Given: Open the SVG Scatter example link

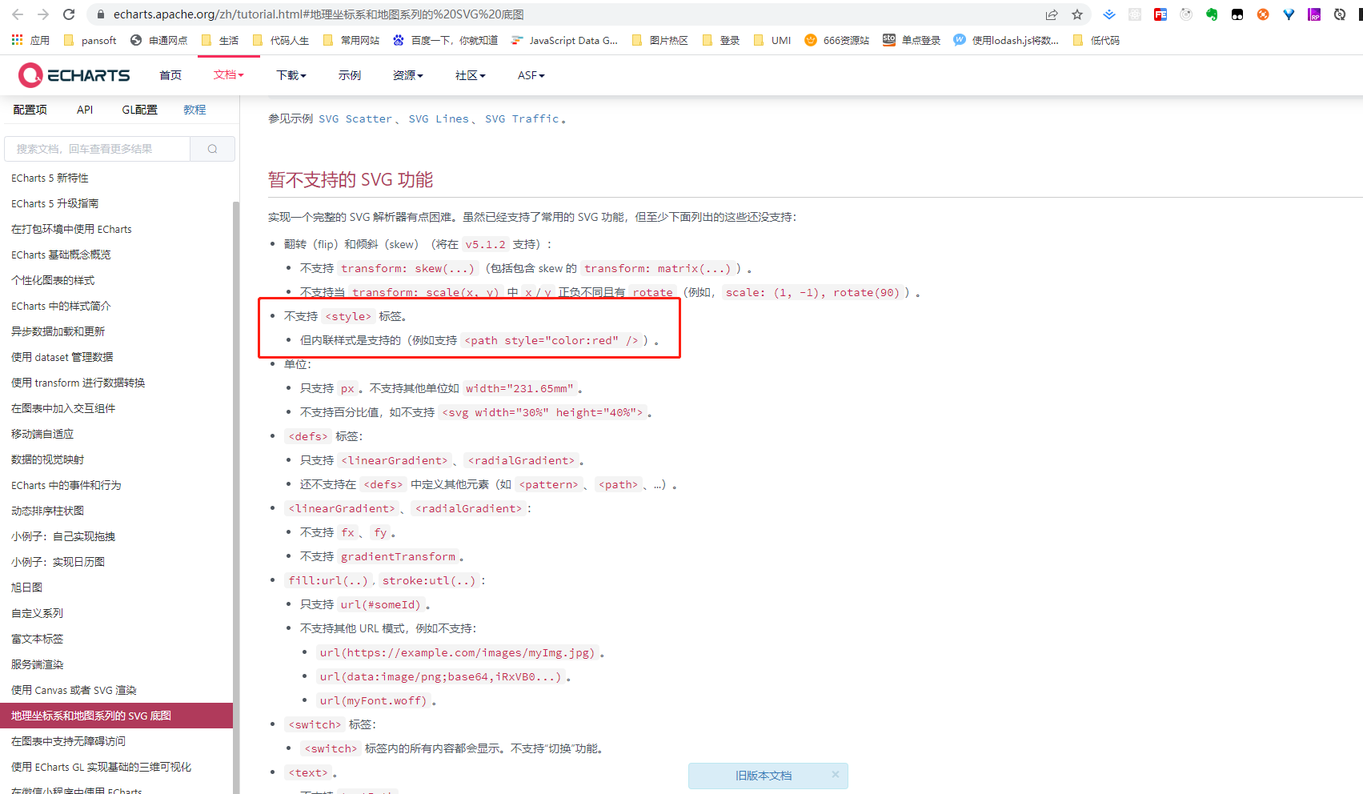Looking at the screenshot, I should [x=355, y=118].
